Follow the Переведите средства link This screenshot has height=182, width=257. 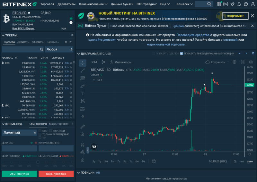[x=193, y=35]
